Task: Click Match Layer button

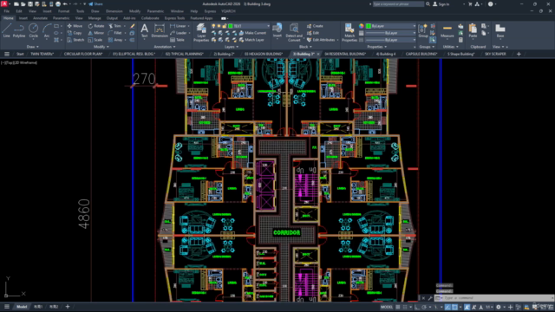Action: tap(251, 40)
